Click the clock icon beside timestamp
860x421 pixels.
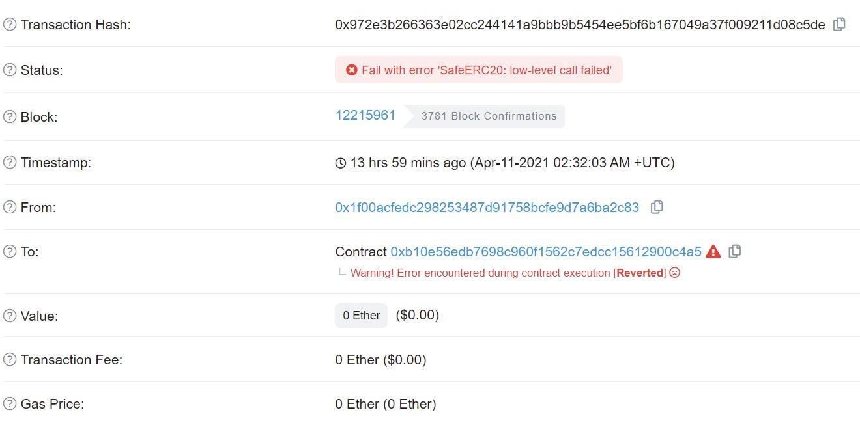(340, 163)
